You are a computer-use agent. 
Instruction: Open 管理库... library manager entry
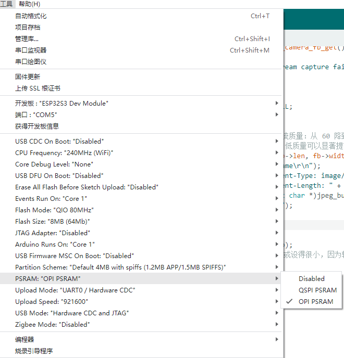tap(142, 39)
